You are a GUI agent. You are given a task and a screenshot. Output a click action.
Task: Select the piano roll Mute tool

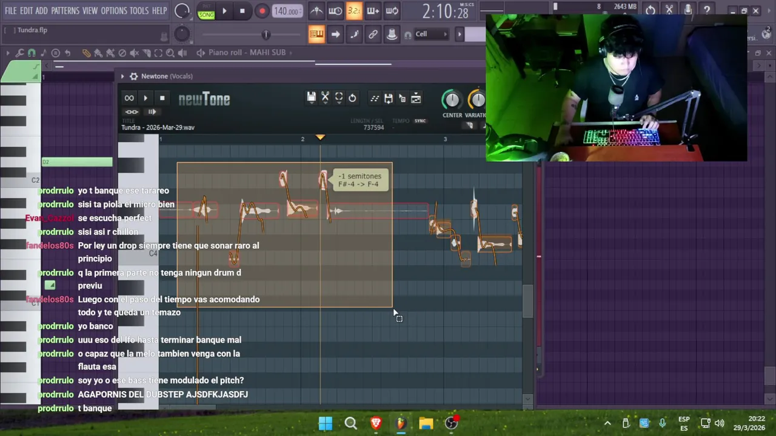(134, 53)
